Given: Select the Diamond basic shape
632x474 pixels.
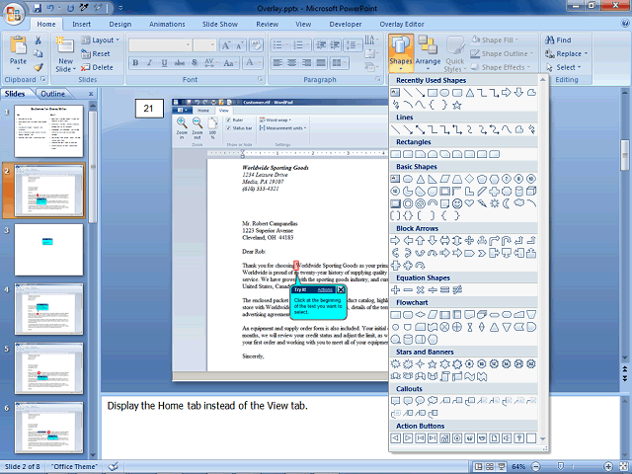Looking at the screenshot, I should pos(469,179).
